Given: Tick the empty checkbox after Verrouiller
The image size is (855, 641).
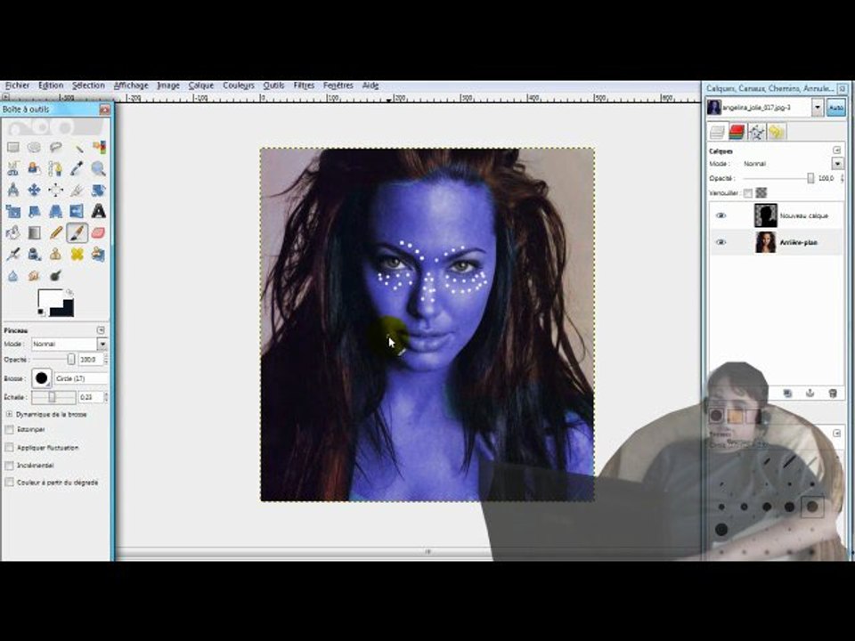Looking at the screenshot, I should pyautogui.click(x=747, y=193).
